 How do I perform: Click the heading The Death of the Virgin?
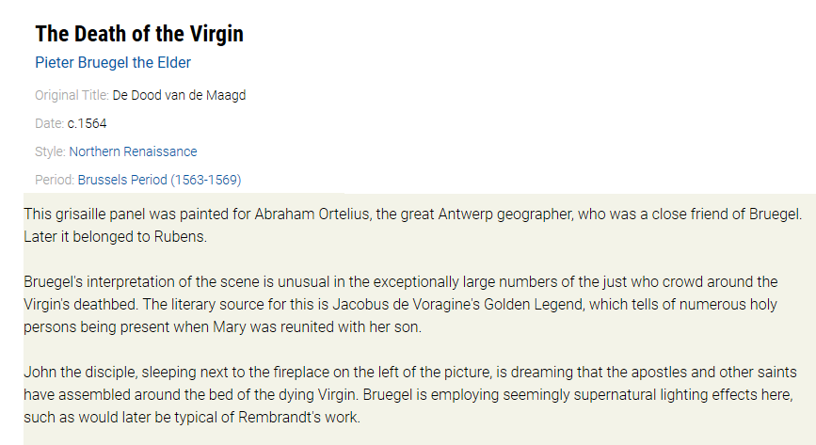pos(139,34)
